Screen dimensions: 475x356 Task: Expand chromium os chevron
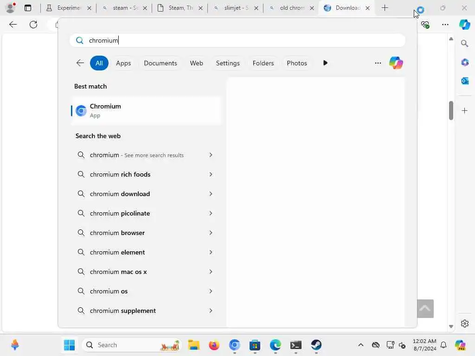[x=211, y=291]
